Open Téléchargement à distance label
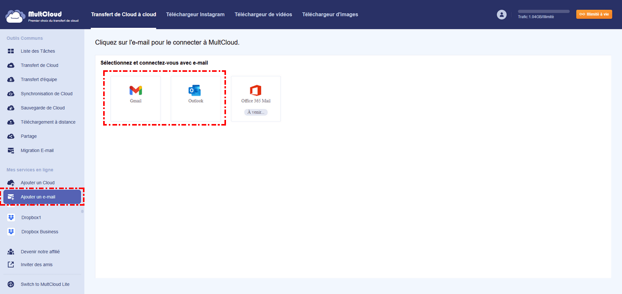Screen dimensions: 622x294 pos(48,122)
